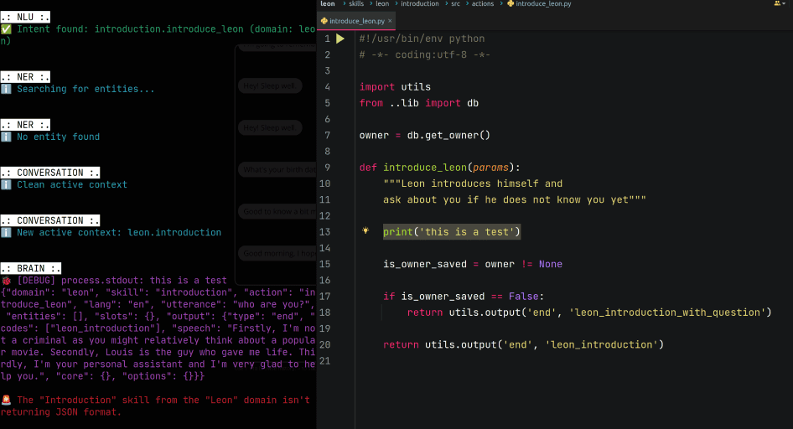The height and width of the screenshot is (429, 793).
Task: Close the introduce_leon.py tab
Action: click(x=390, y=21)
